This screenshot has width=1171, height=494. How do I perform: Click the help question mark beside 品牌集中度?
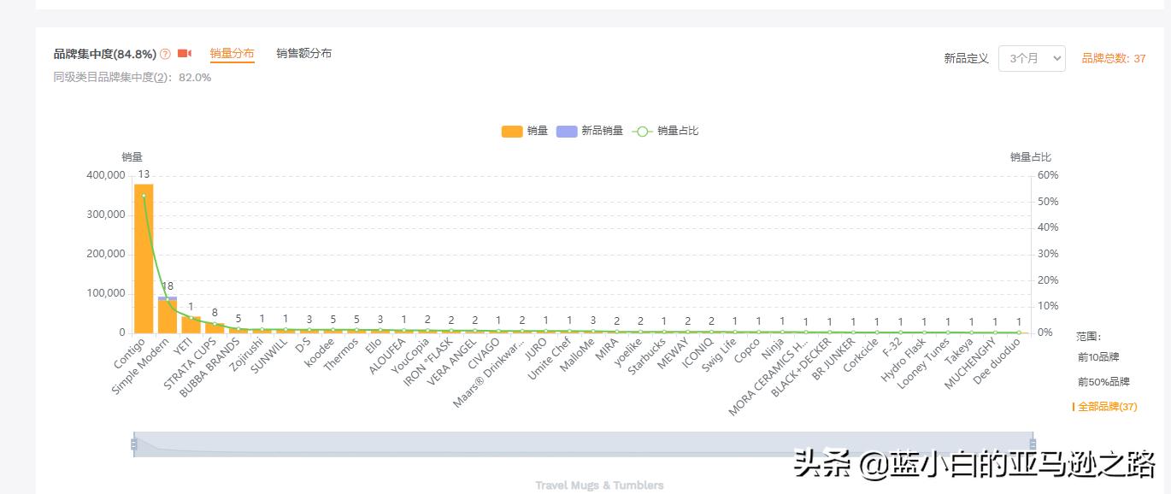(166, 54)
